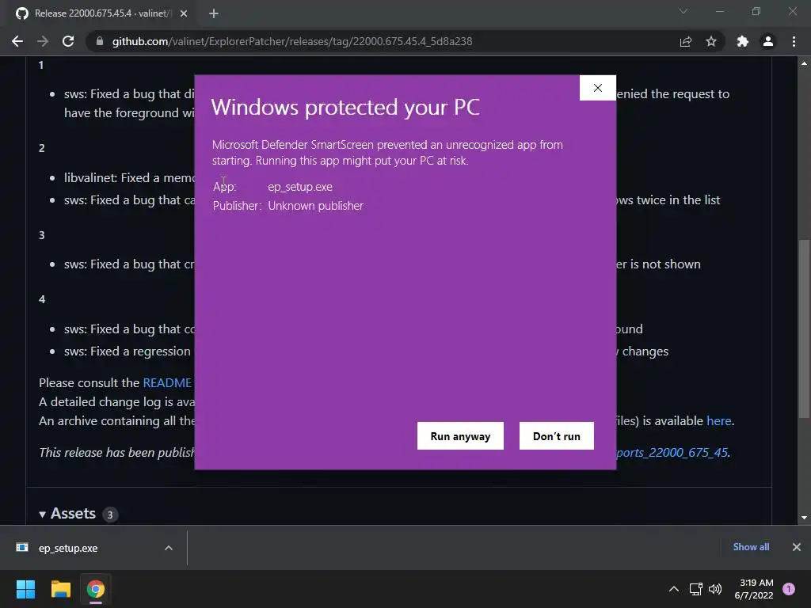
Task: Click scrollbar up arrow
Action: click(x=804, y=63)
